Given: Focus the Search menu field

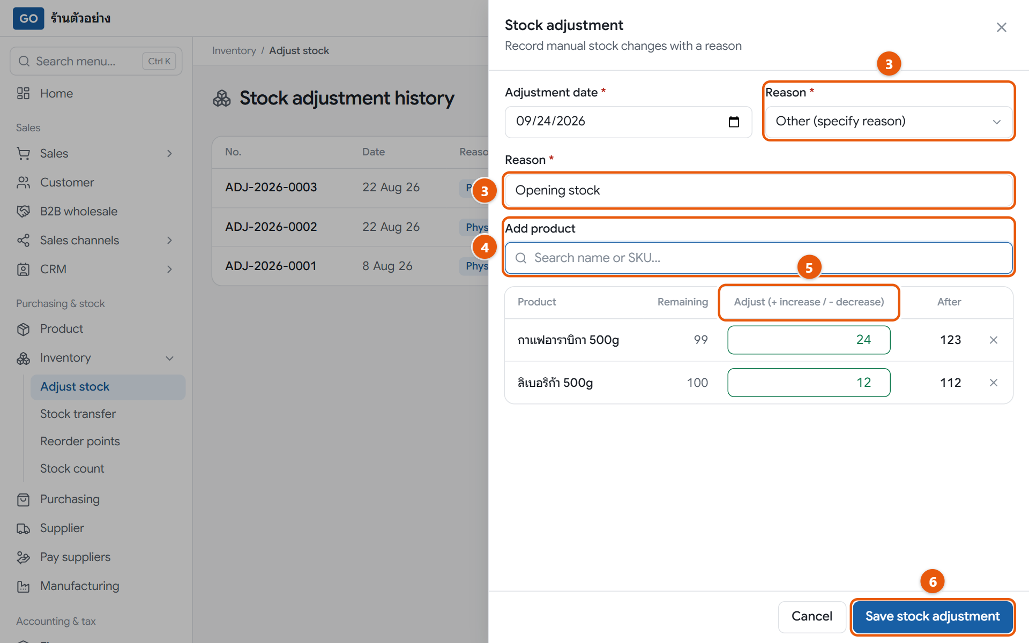Looking at the screenshot, I should [96, 61].
